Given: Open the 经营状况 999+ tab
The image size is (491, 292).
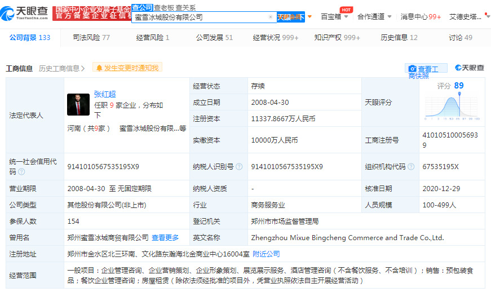Looking at the screenshot, I should [x=276, y=38].
